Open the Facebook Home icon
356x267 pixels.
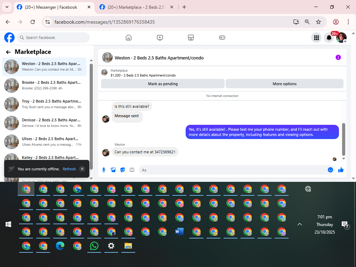129,38
